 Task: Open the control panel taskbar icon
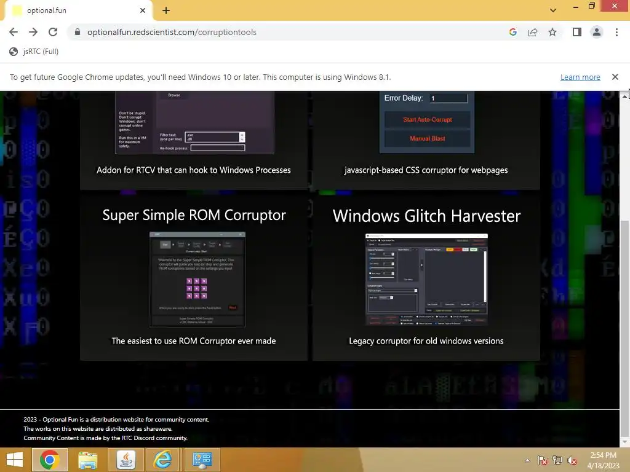pos(202,460)
